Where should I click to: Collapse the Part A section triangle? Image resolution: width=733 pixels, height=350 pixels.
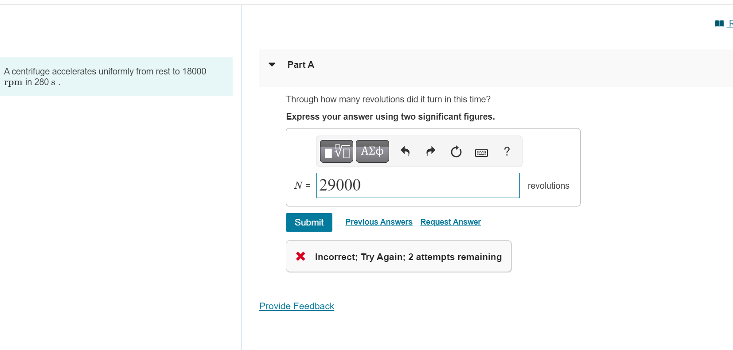click(272, 65)
